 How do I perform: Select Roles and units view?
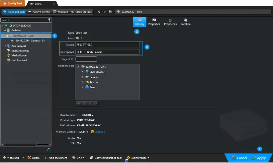14,12
